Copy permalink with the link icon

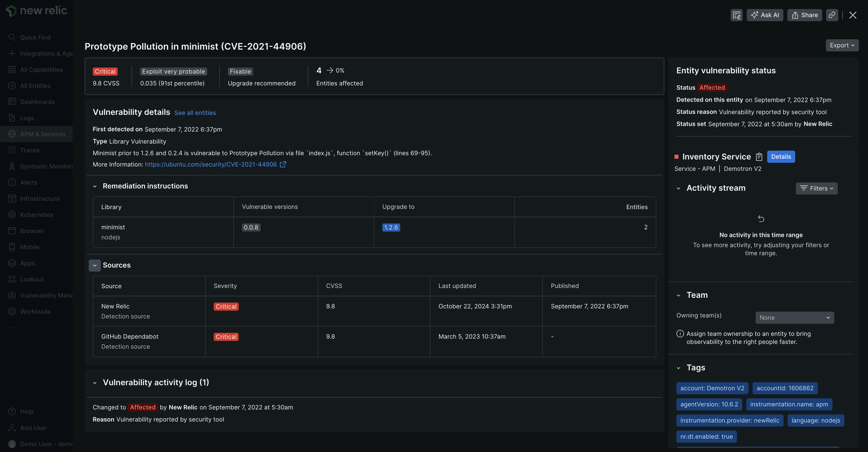[832, 15]
